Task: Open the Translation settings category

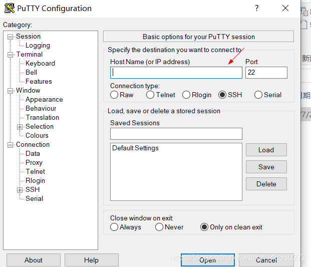Action: click(43, 117)
